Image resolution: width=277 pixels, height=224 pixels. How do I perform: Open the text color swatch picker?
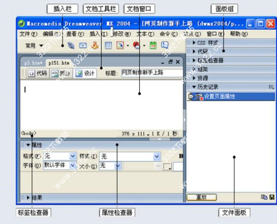[x=167, y=167]
